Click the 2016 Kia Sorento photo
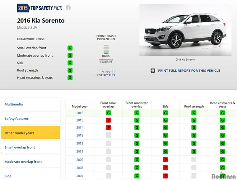The width and height of the screenshot is (237, 180). coord(185,30)
